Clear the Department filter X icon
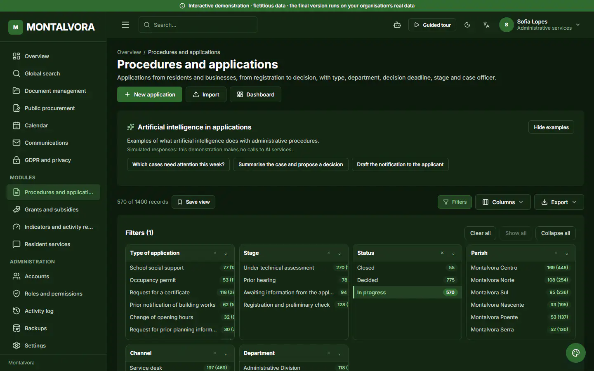This screenshot has width=594, height=371. coord(329,353)
